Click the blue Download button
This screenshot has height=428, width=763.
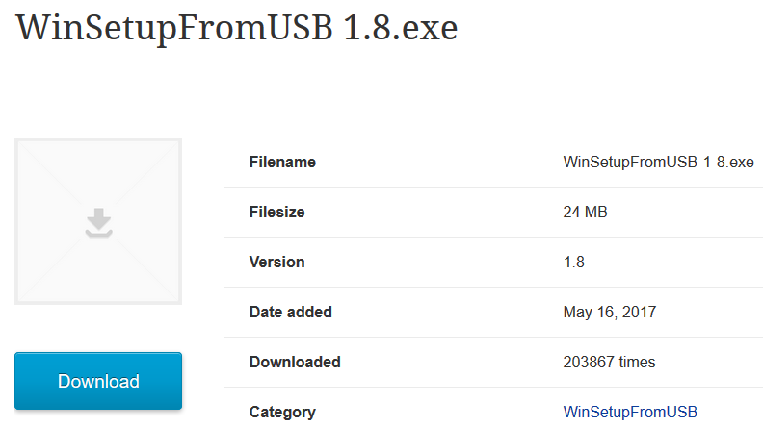[x=98, y=381]
